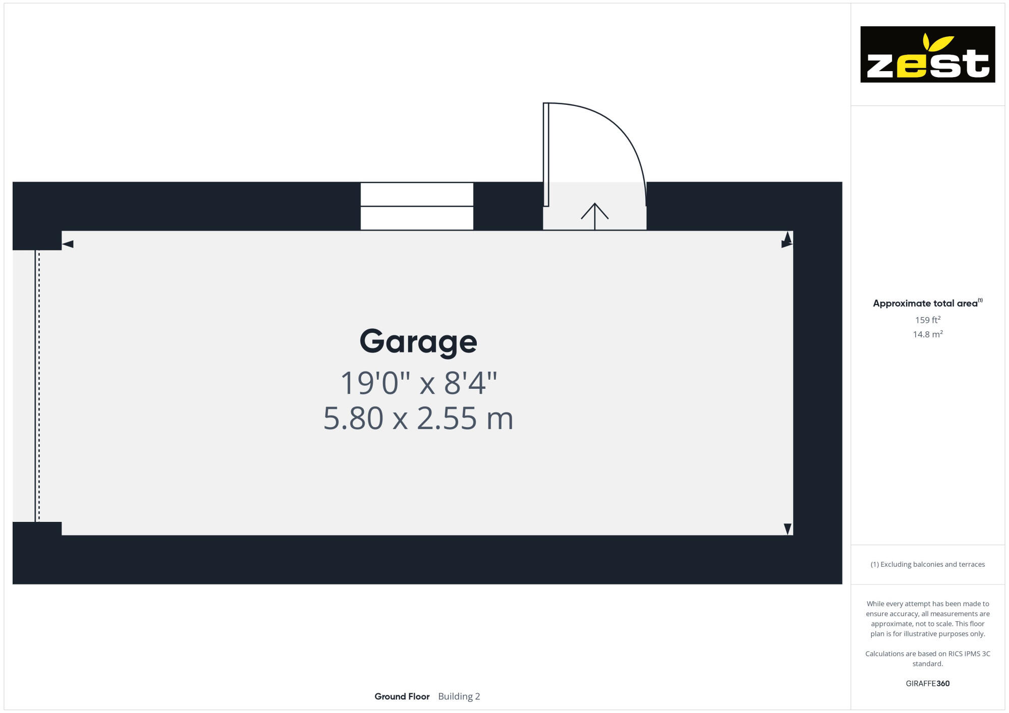The width and height of the screenshot is (1009, 713).
Task: Click the Approximate total area heading
Action: point(927,303)
